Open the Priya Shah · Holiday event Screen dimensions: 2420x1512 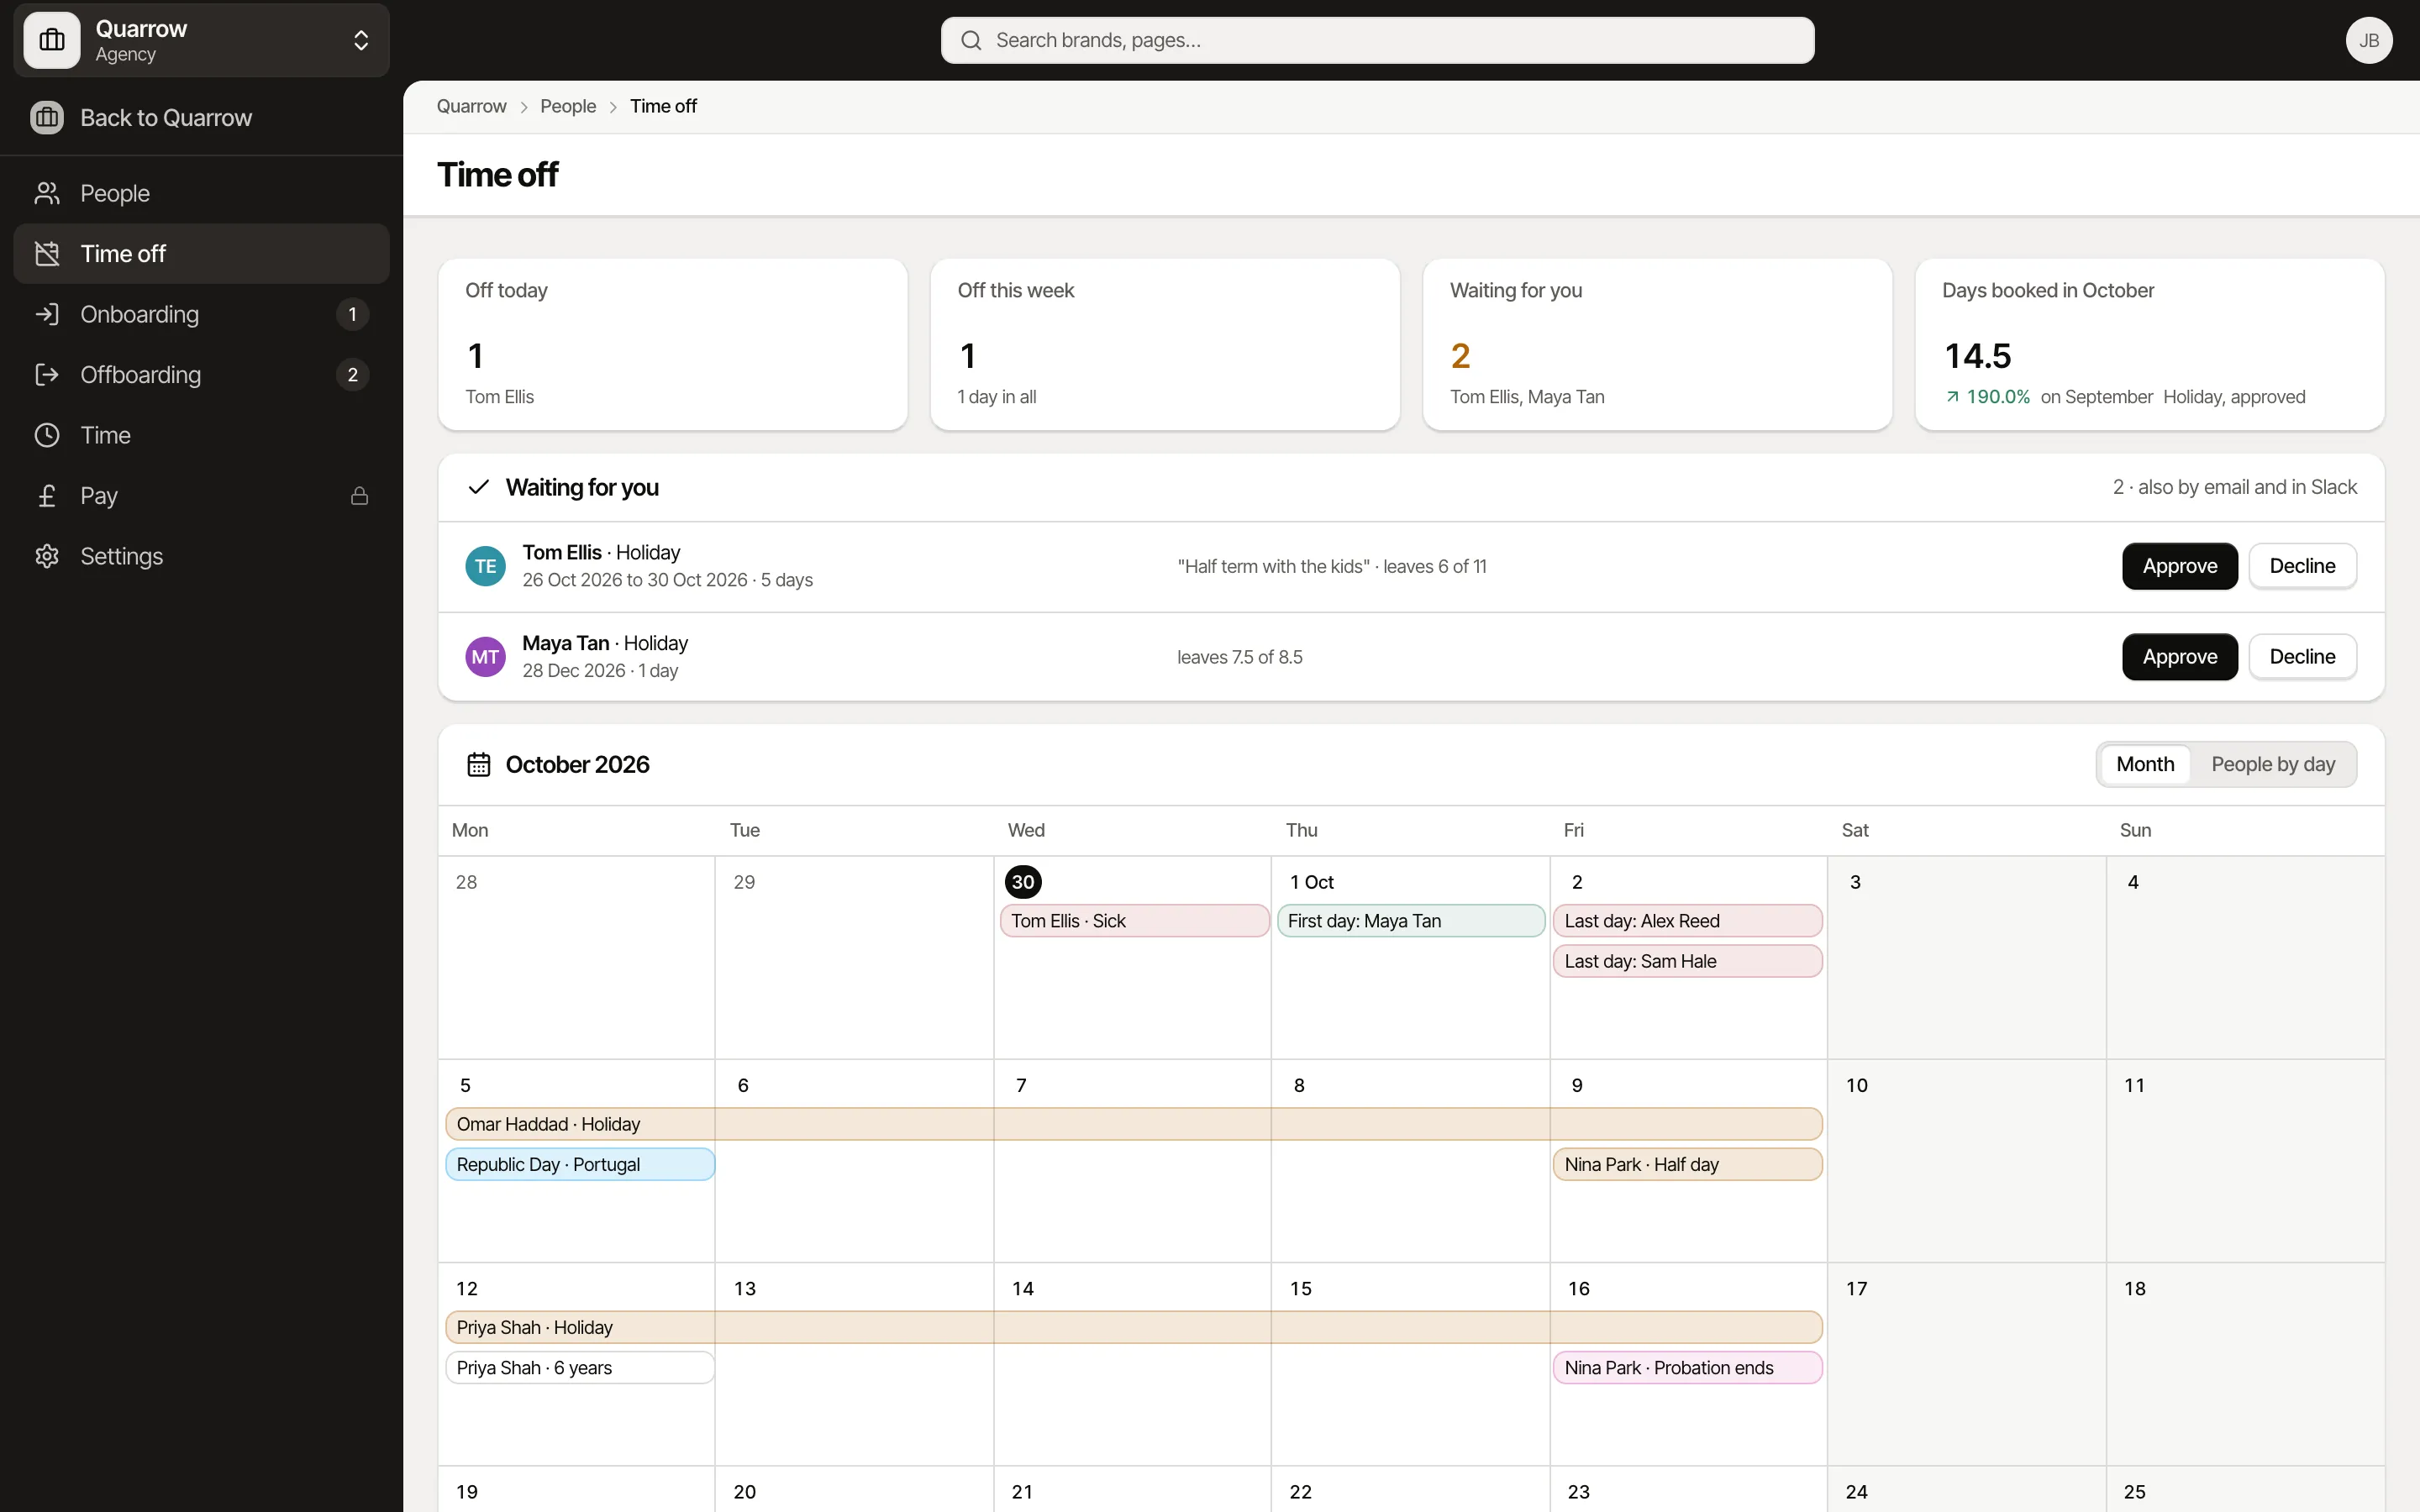point(1134,1327)
